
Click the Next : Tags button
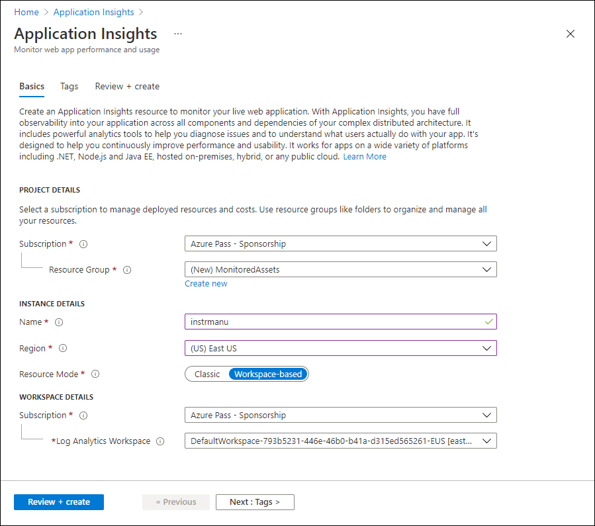click(255, 502)
